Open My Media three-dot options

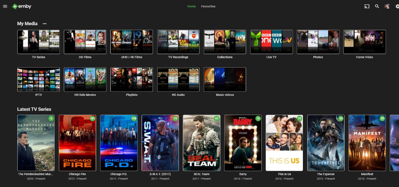pos(45,24)
